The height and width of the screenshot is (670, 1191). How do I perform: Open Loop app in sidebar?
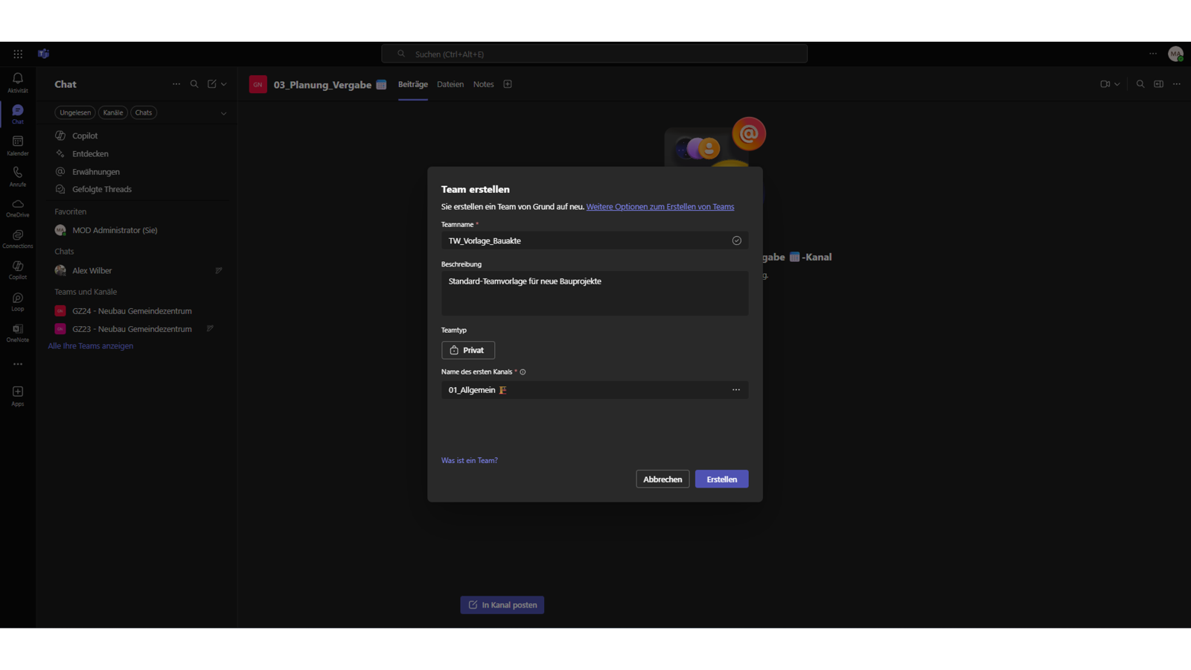[18, 301]
